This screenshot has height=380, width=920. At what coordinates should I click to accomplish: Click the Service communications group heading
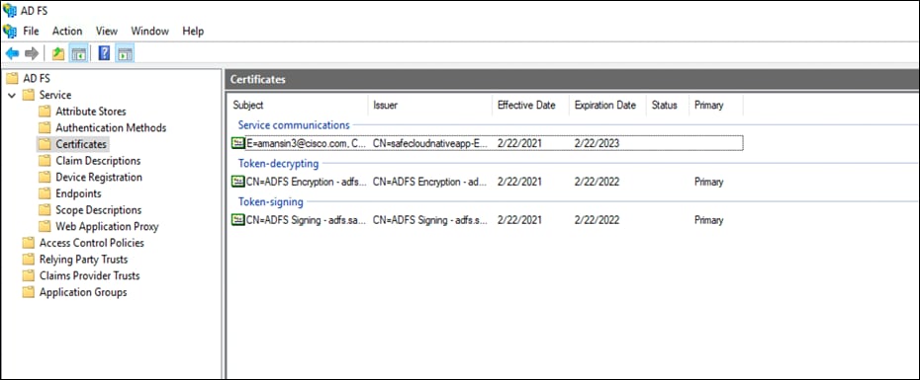[x=294, y=124]
